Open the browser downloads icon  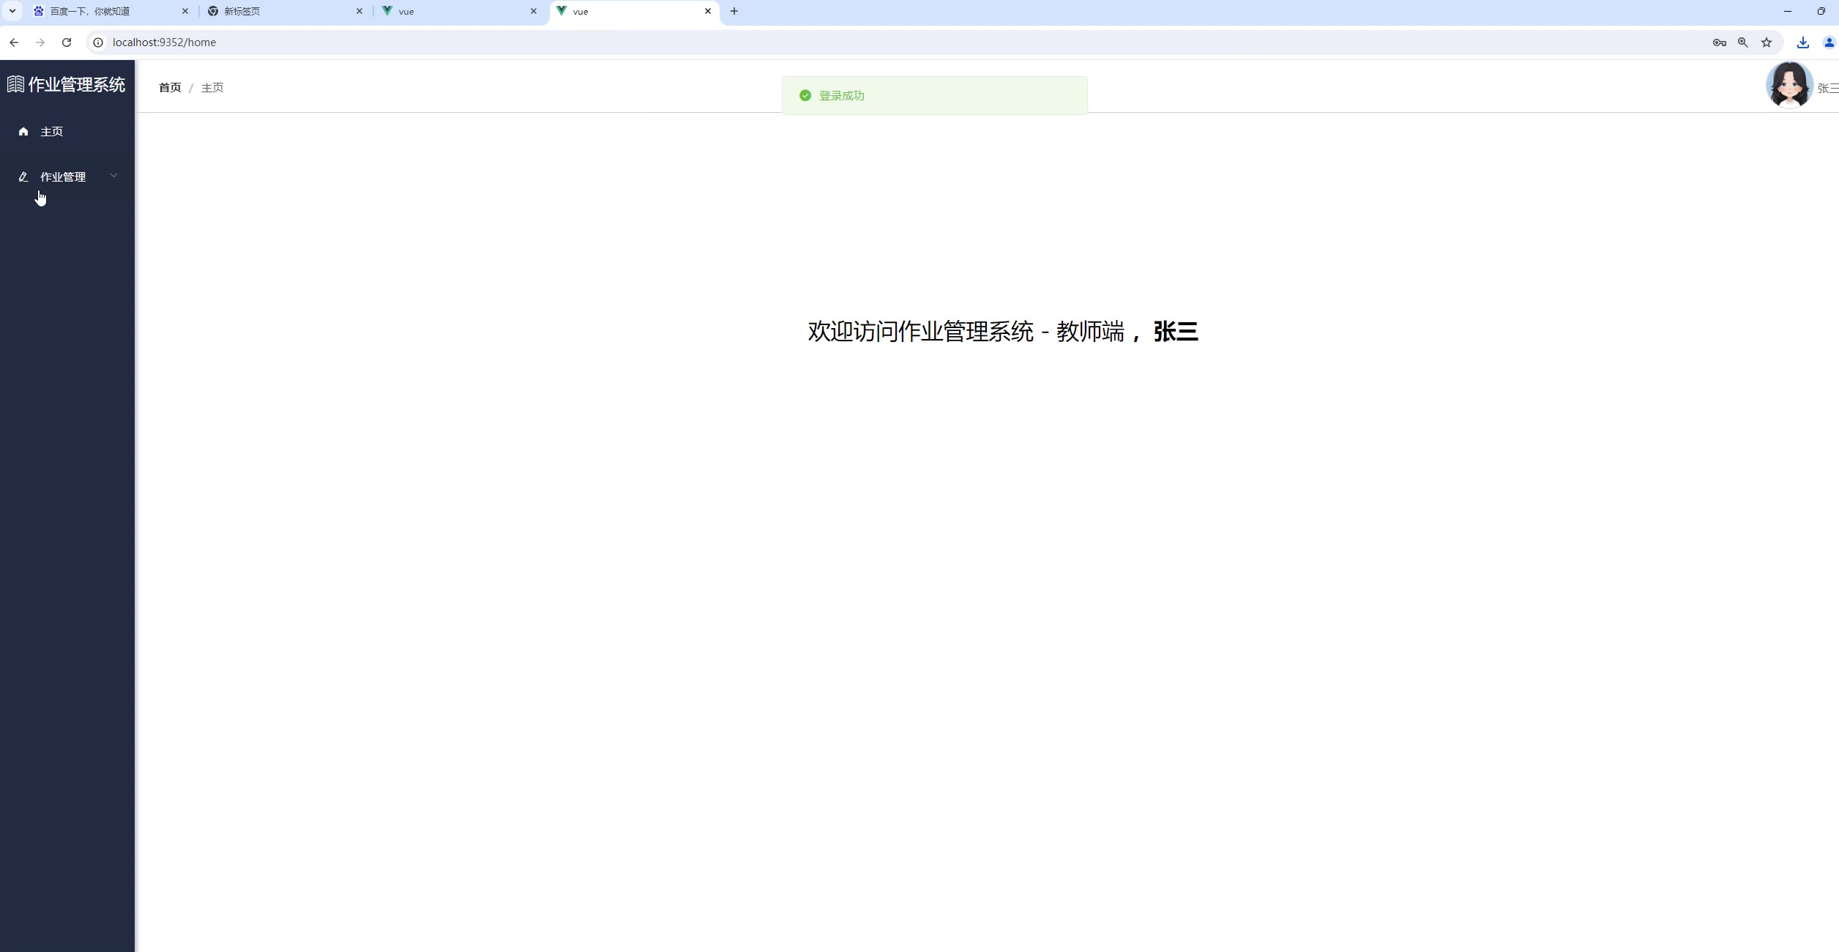click(1803, 42)
